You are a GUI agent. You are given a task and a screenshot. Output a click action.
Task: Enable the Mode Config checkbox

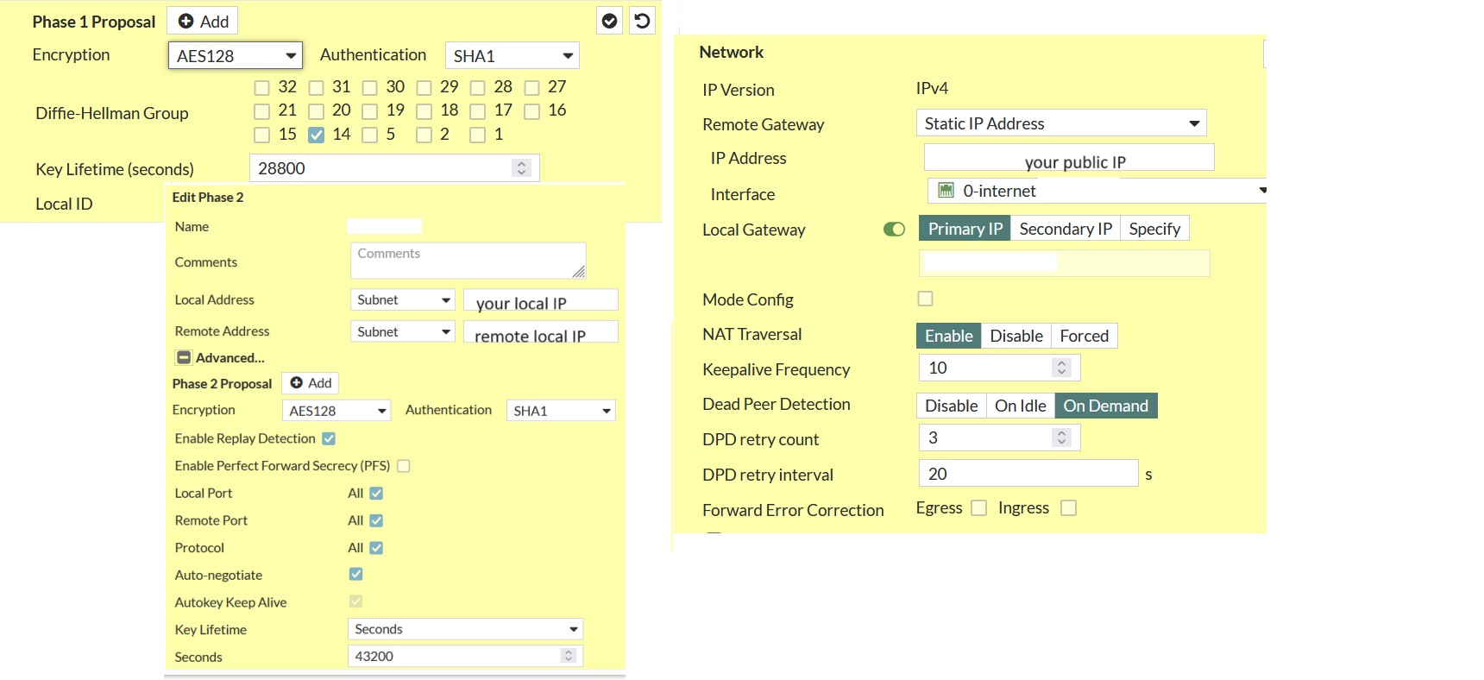click(925, 299)
